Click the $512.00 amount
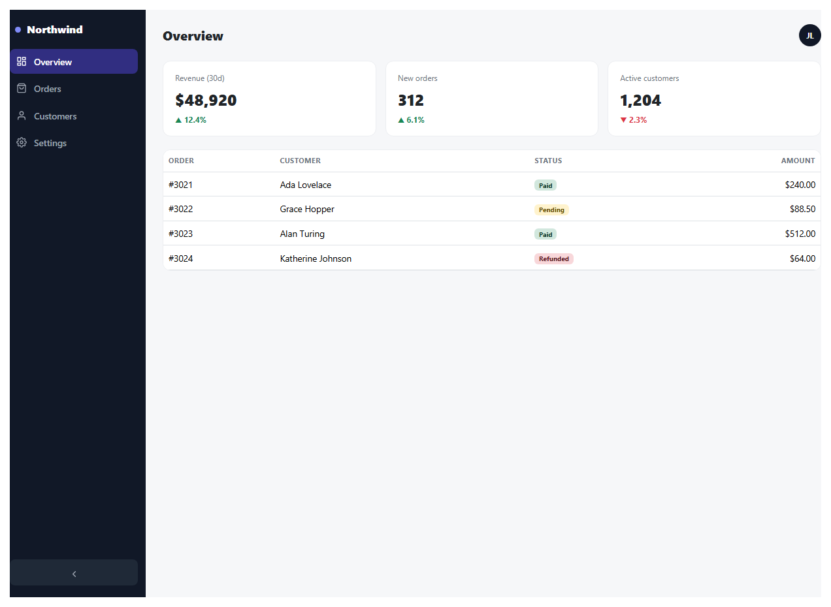Viewport: 831px width, 607px height. pos(800,234)
